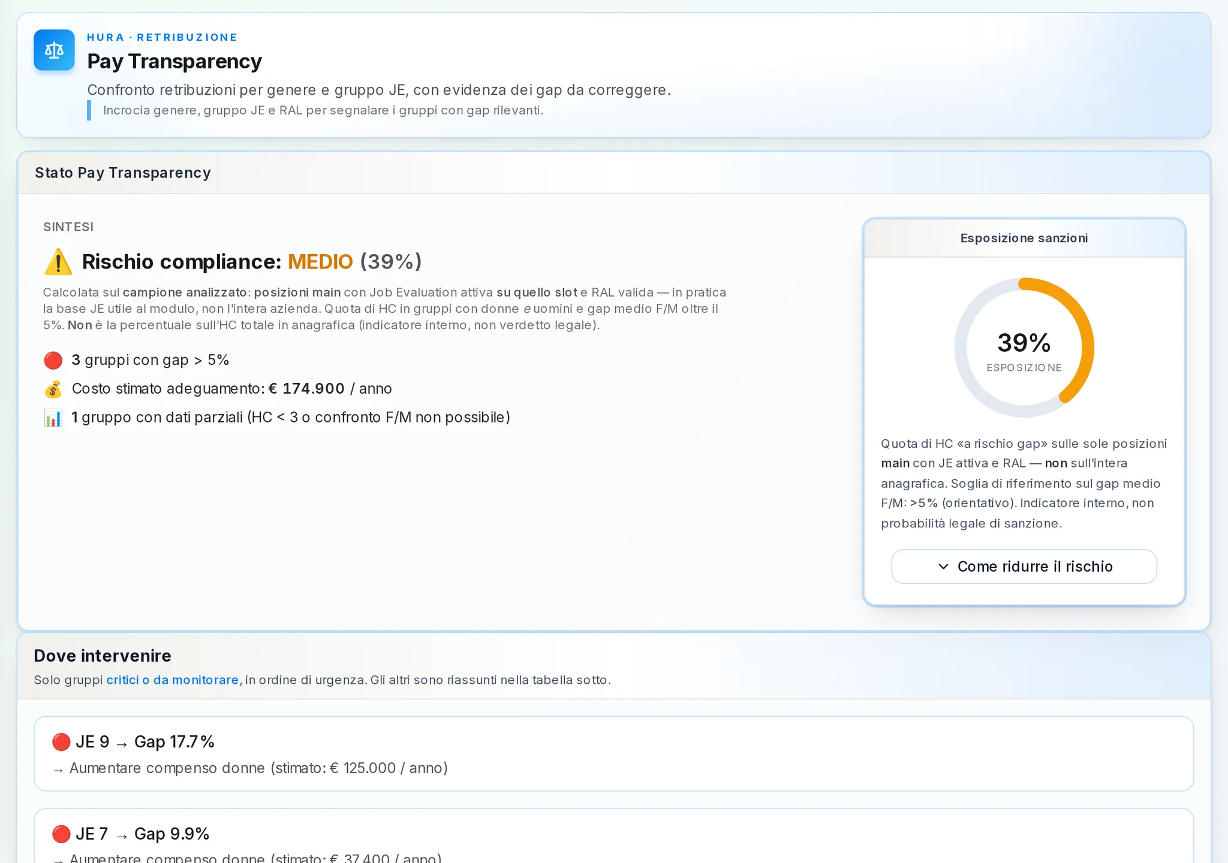
Task: Click Aumentare compenso donne € 125.000 line
Action: (251, 768)
